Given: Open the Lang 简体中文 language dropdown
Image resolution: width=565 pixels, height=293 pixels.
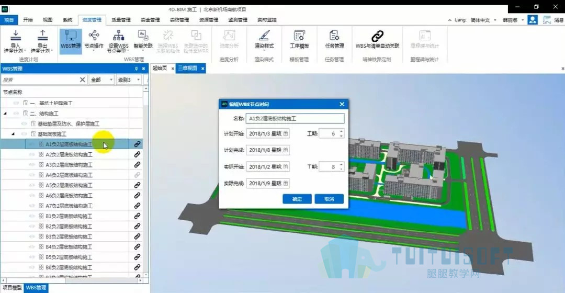Looking at the screenshot, I should (483, 20).
